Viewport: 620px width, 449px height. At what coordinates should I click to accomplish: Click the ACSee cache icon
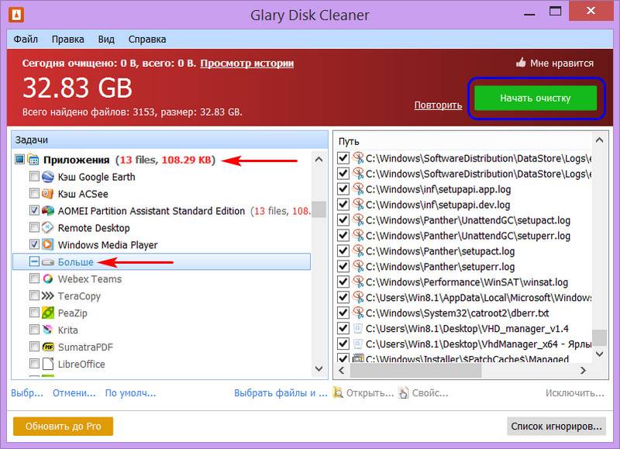(47, 194)
